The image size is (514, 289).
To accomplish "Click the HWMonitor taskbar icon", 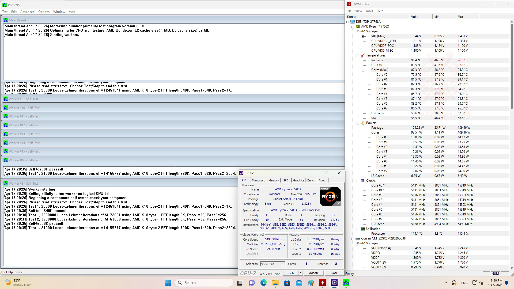I will pos(322,283).
